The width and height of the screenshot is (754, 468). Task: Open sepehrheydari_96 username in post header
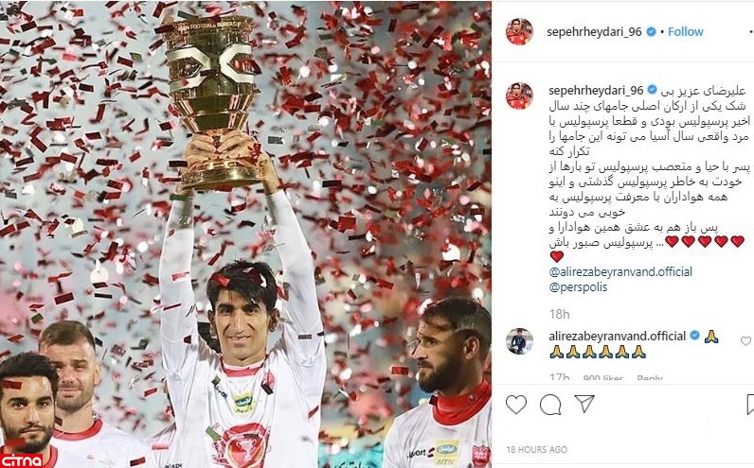click(594, 32)
